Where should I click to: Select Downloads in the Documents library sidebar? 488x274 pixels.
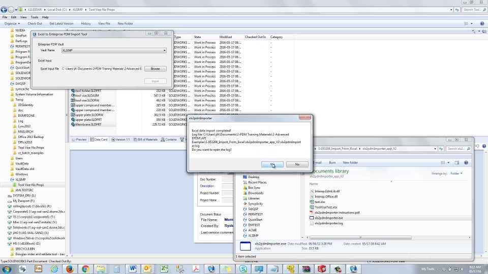[256, 193]
